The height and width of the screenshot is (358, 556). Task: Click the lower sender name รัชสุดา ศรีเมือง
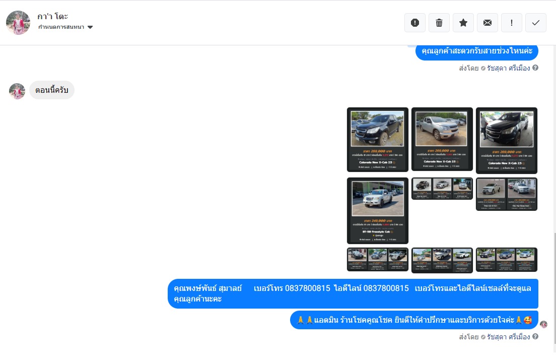pos(509,336)
